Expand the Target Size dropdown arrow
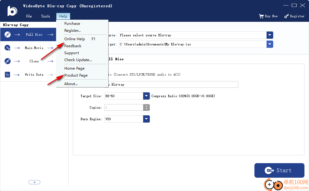 tap(146, 96)
